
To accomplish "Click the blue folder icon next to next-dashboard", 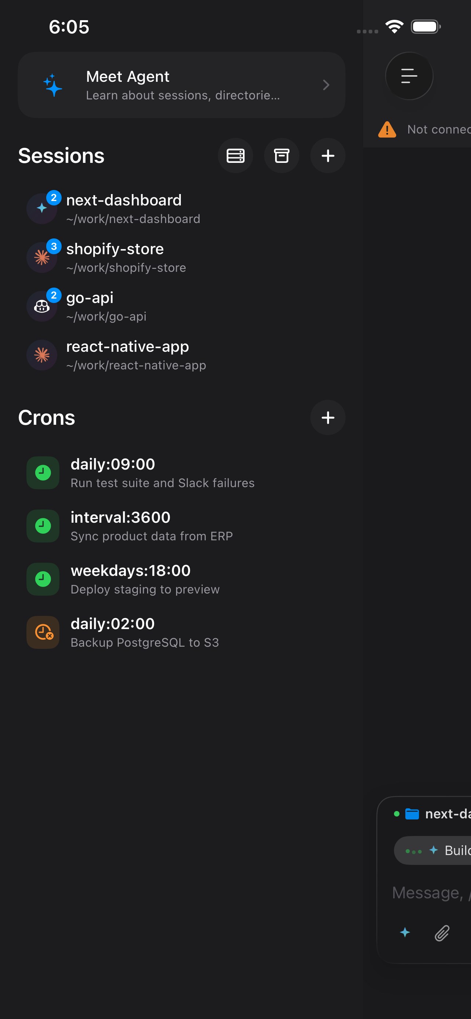I will coord(412,814).
